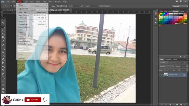Open the Fill slider arrow
This screenshot has height=106, width=189.
point(187,70)
